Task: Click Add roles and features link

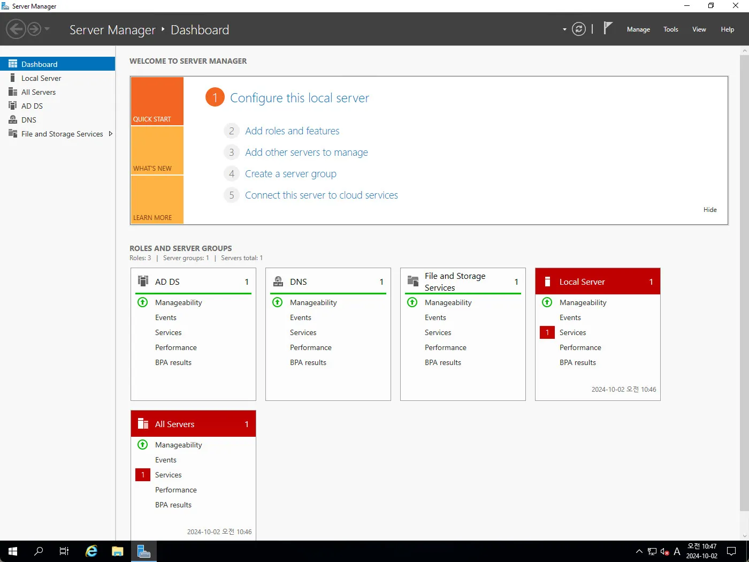Action: click(x=292, y=131)
